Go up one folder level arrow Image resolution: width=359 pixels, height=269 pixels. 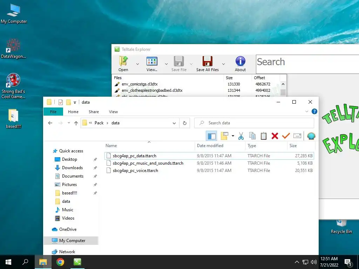76,123
